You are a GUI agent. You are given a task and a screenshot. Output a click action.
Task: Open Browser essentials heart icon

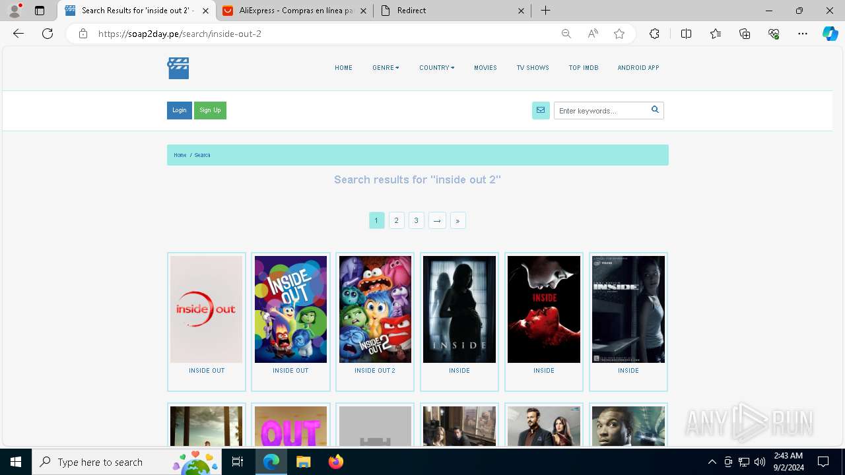(774, 34)
